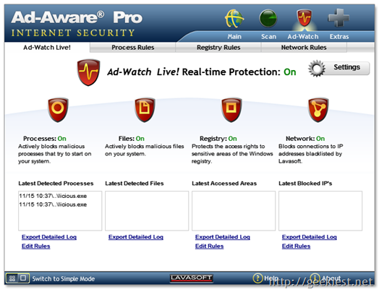Viewport: 379px width, 289px height.
Task: Click the large Ad-Watch Live shield icon
Action: point(88,72)
